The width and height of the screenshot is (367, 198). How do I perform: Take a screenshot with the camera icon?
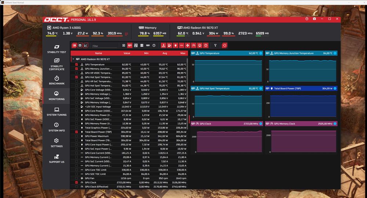click(x=315, y=19)
